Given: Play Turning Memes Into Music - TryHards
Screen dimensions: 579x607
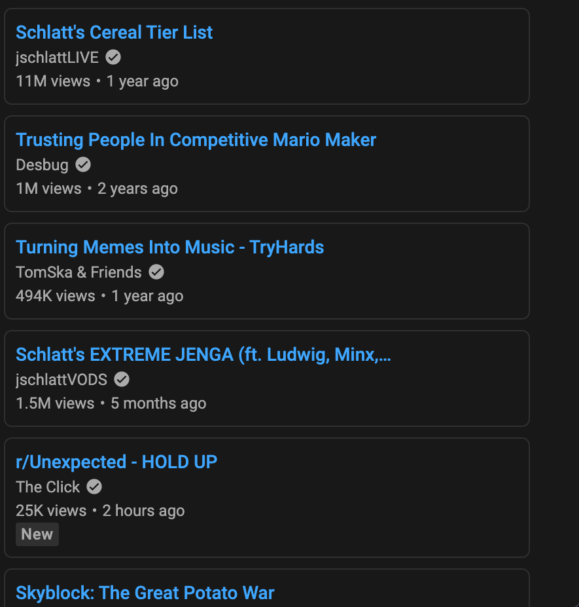Looking at the screenshot, I should (x=169, y=248).
